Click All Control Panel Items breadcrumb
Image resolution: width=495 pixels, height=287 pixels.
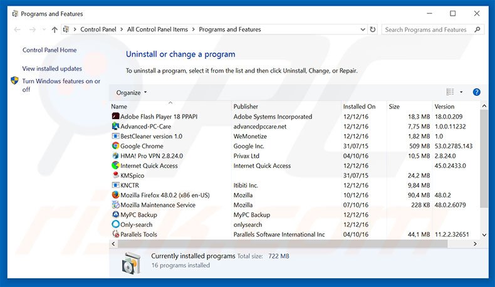[x=157, y=29]
